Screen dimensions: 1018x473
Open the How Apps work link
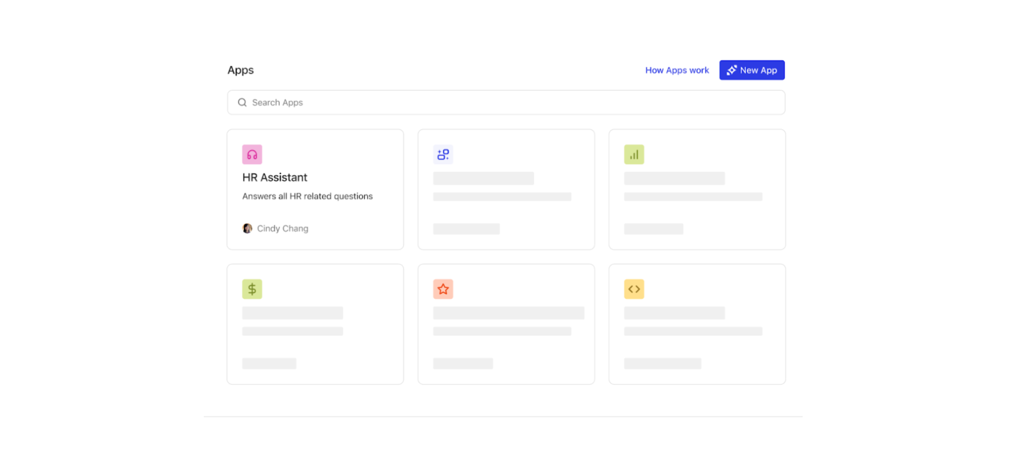click(676, 70)
